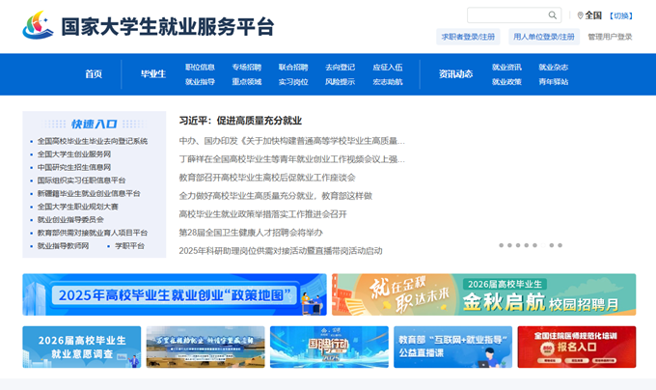This screenshot has height=390, width=656.
Task: Open 就业杂志 in the nav bar
Action: point(554,67)
